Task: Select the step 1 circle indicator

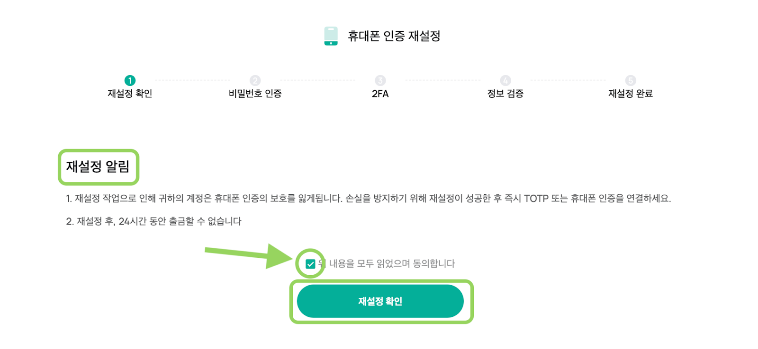Action: [x=130, y=80]
